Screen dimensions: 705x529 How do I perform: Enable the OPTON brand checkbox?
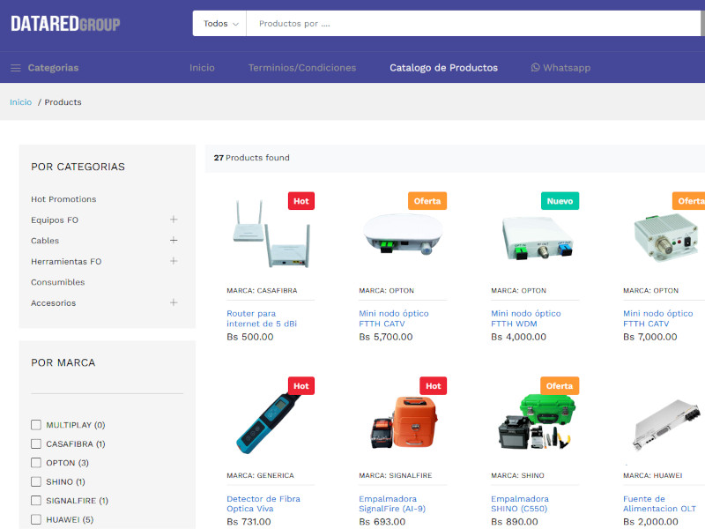(36, 463)
